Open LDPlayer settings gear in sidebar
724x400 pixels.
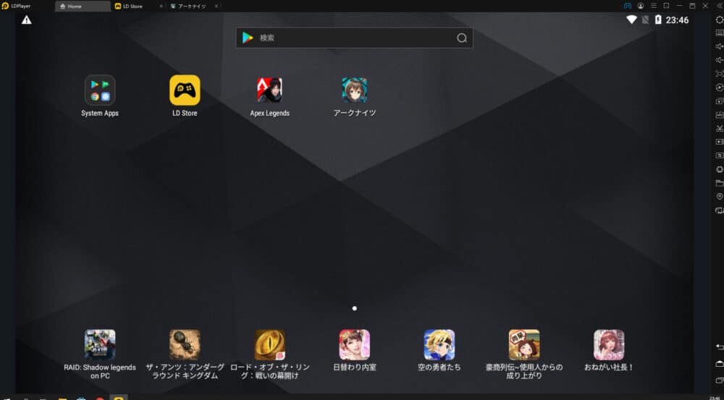[720, 20]
